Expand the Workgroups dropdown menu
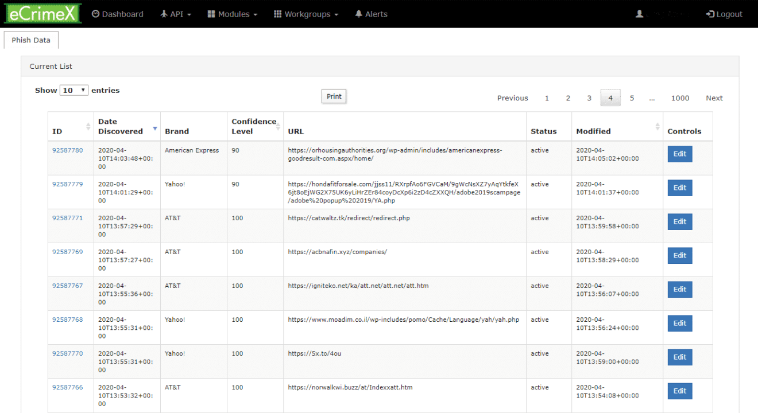 (306, 14)
